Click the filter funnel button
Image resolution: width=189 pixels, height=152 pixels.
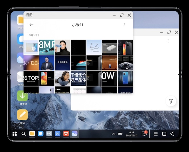click(x=170, y=101)
